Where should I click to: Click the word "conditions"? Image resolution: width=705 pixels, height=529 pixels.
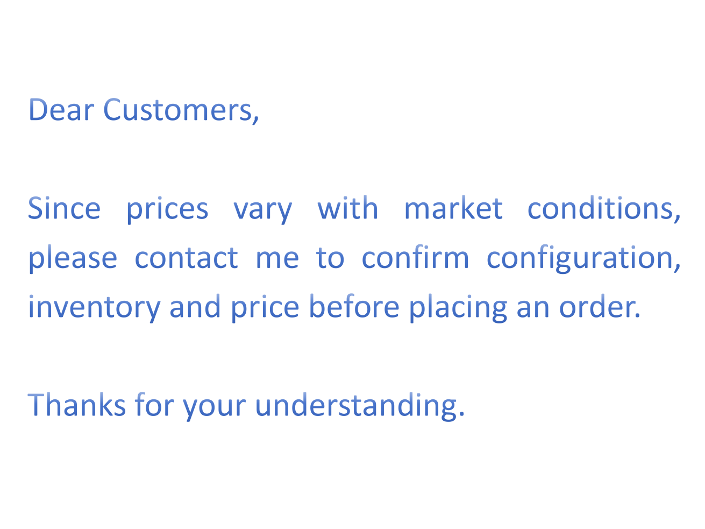point(600,209)
